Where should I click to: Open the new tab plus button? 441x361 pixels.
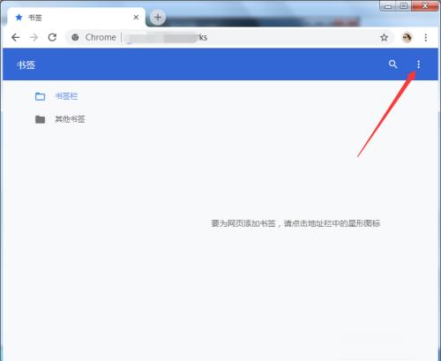pyautogui.click(x=158, y=18)
